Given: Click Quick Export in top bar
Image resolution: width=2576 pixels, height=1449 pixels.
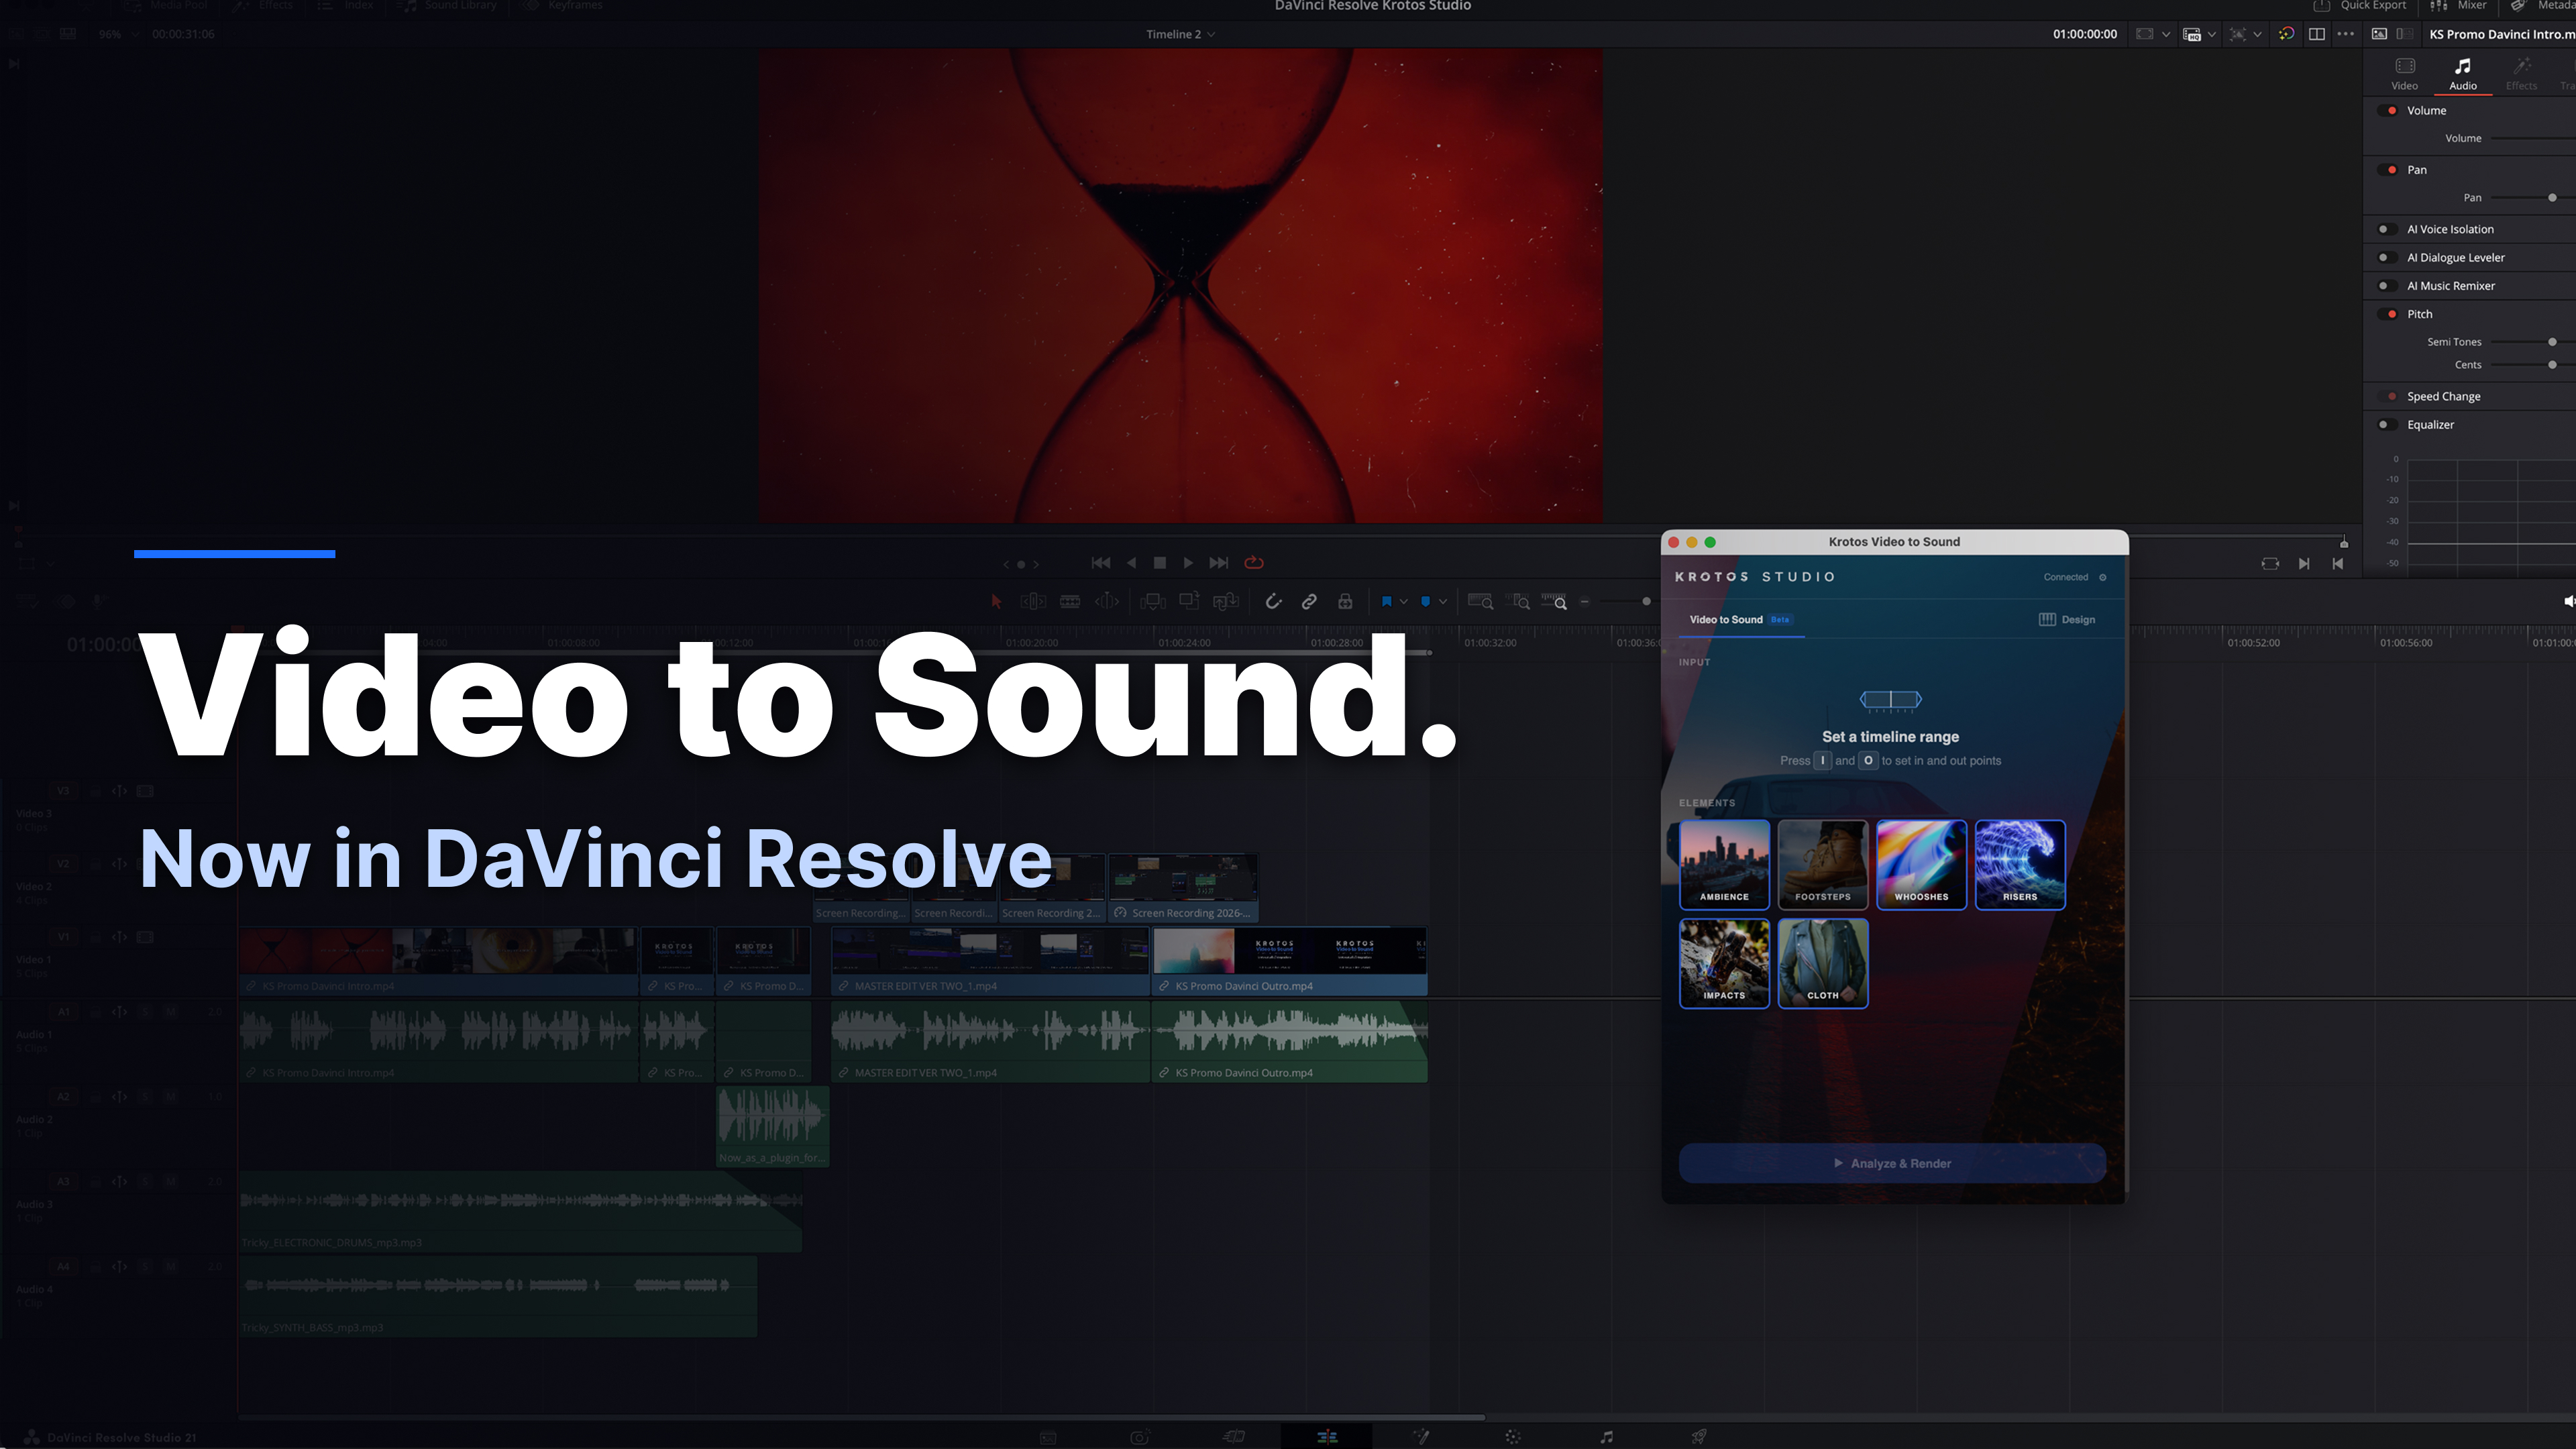Looking at the screenshot, I should (x=2360, y=6).
